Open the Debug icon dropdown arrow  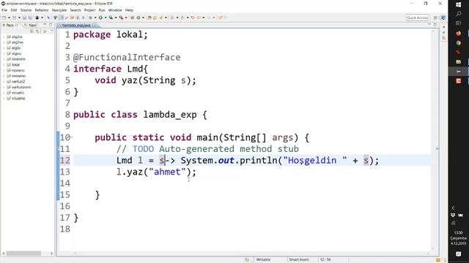click(95, 18)
